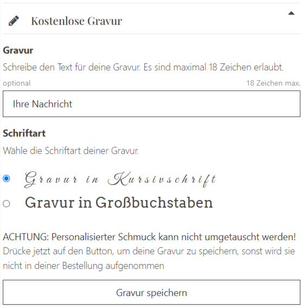Click the bold Schriftart label

(24, 133)
